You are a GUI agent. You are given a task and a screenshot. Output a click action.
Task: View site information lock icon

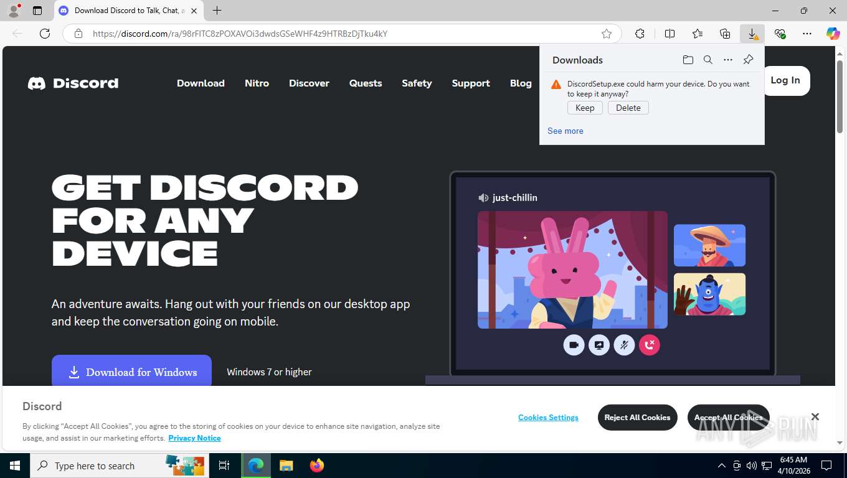click(x=78, y=34)
